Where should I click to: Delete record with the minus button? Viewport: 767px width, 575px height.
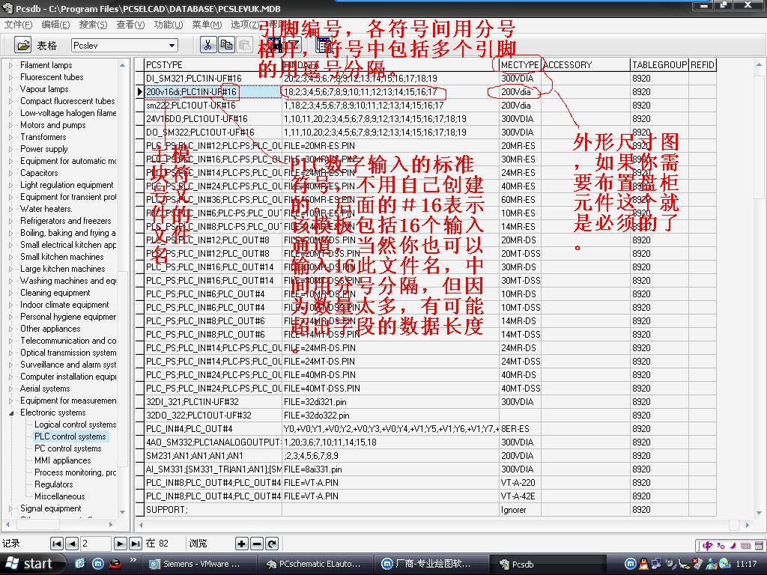tap(257, 544)
